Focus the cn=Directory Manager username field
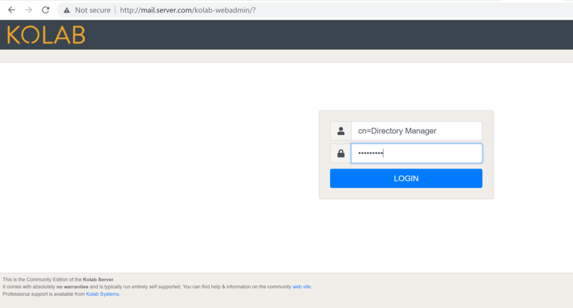573x308 pixels. click(416, 131)
